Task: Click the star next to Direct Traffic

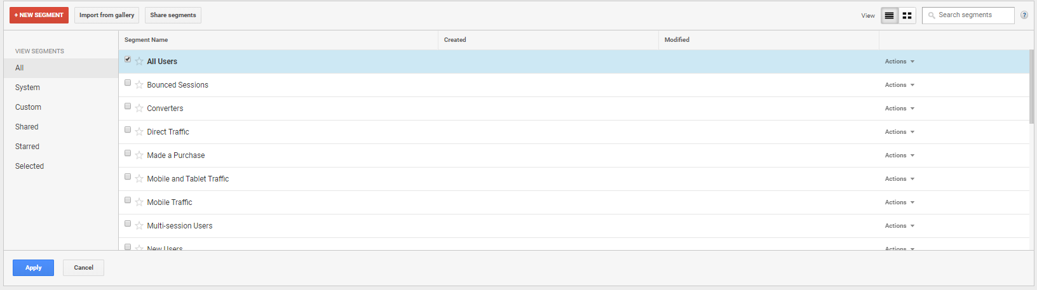Action: click(x=139, y=132)
